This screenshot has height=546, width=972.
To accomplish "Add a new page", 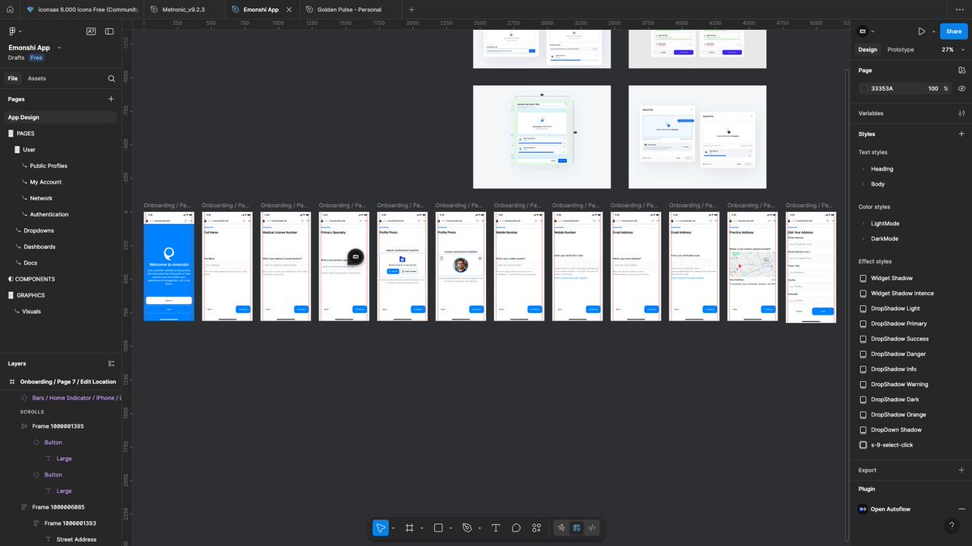I will pos(111,99).
